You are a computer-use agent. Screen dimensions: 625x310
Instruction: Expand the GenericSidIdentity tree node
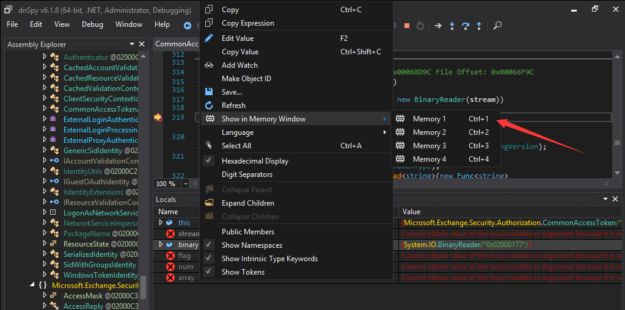(45, 151)
